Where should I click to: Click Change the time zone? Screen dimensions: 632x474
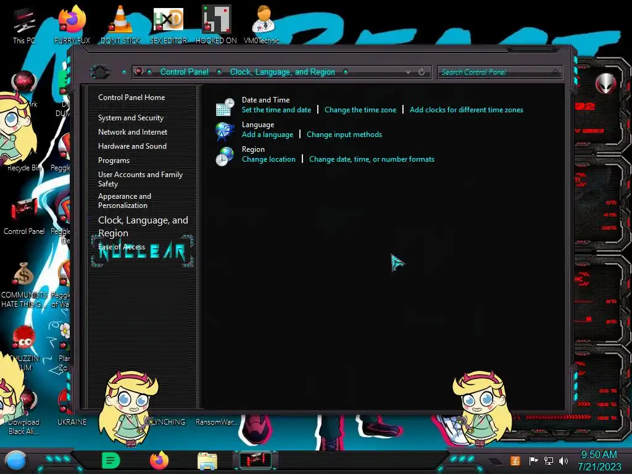click(360, 110)
